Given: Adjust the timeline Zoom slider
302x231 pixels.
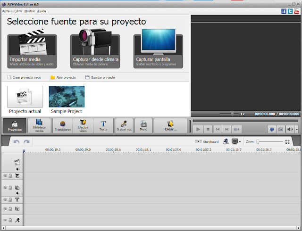Looking at the screenshot, I should (258, 141).
